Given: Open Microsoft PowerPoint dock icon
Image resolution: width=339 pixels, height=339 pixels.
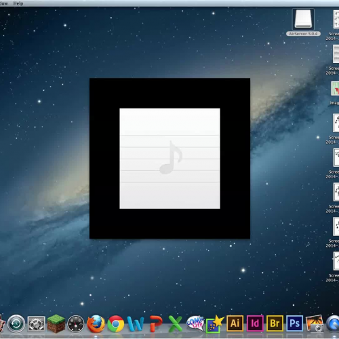Looking at the screenshot, I should [x=156, y=324].
